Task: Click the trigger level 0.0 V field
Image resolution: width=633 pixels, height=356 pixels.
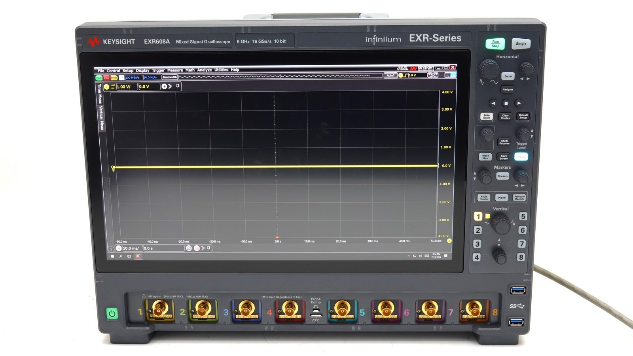Action: (x=417, y=75)
